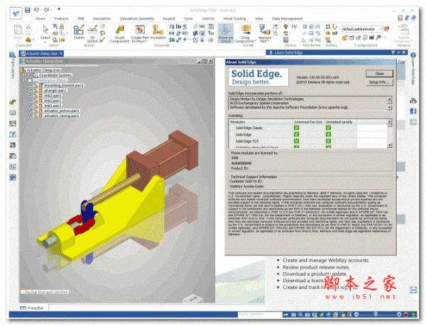Toggle the link3.par:1 checkbox
Viewport: 426px width, 326px height.
(30, 101)
